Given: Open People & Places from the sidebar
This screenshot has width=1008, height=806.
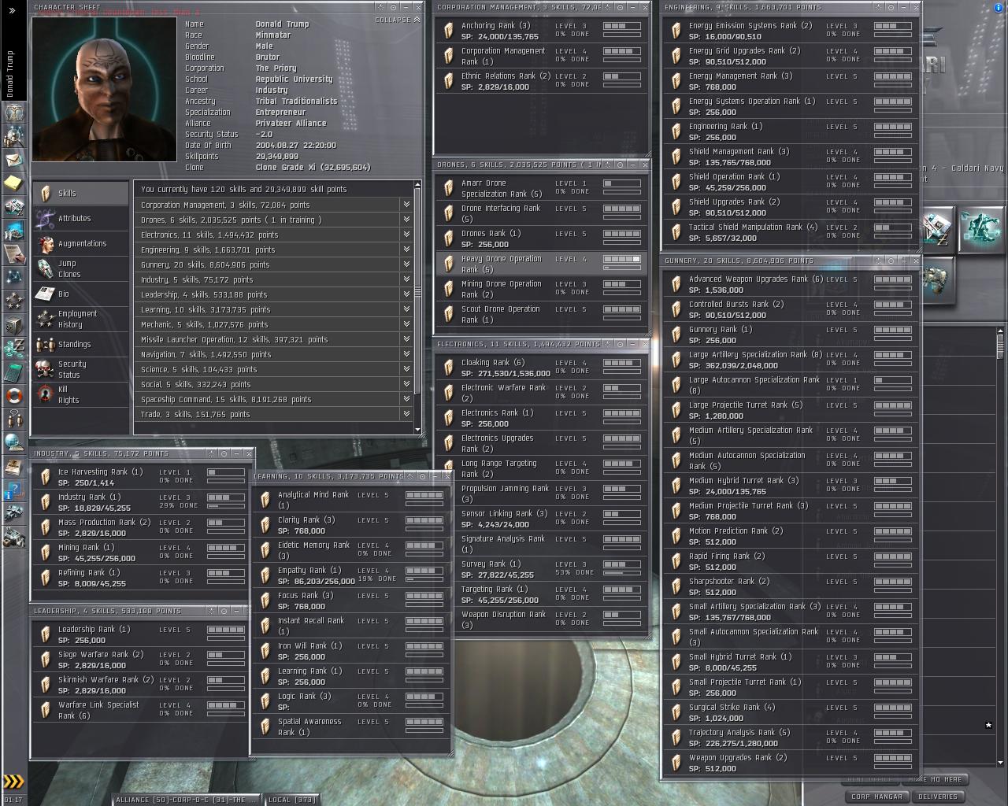Looking at the screenshot, I should (x=13, y=136).
